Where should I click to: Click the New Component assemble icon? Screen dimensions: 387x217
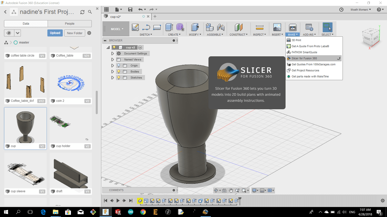[x=210, y=27]
